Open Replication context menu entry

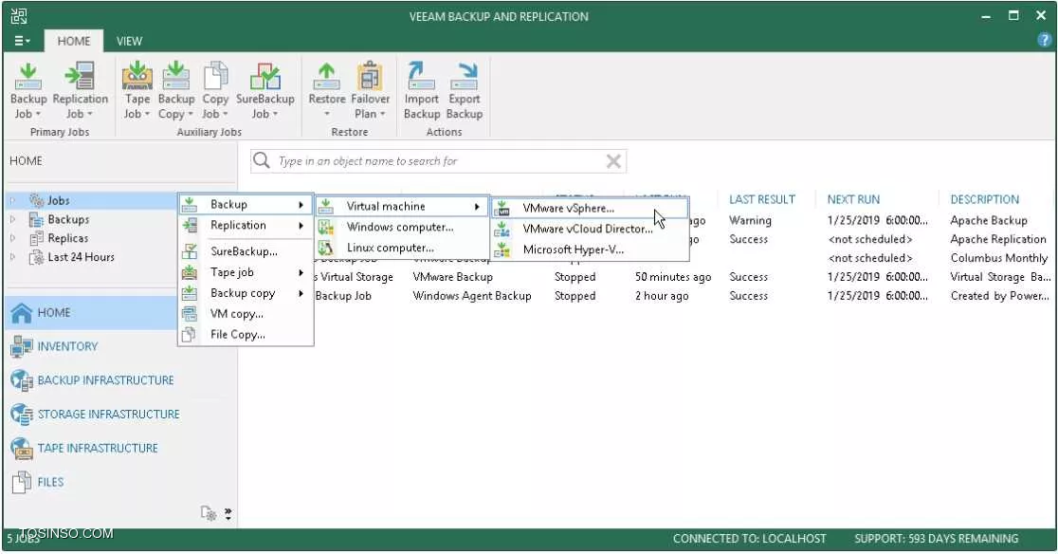246,226
